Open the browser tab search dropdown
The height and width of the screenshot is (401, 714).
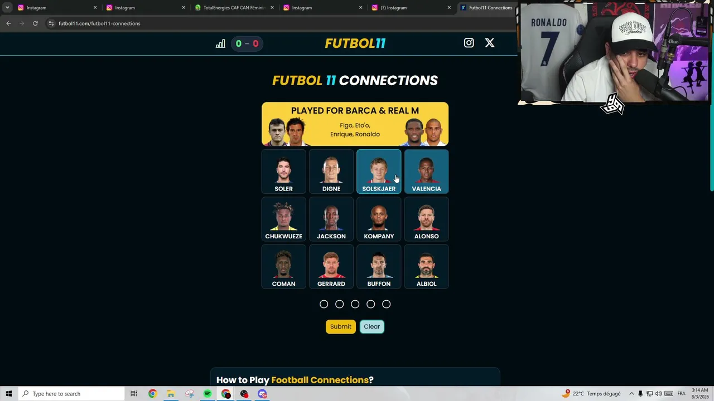[7, 8]
